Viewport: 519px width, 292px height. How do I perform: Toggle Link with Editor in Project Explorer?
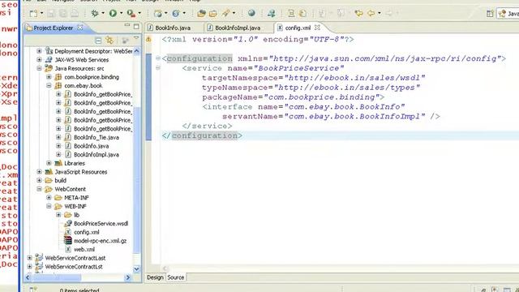point(109,41)
